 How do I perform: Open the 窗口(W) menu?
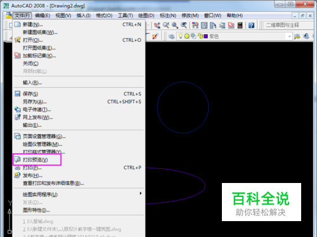(212, 15)
